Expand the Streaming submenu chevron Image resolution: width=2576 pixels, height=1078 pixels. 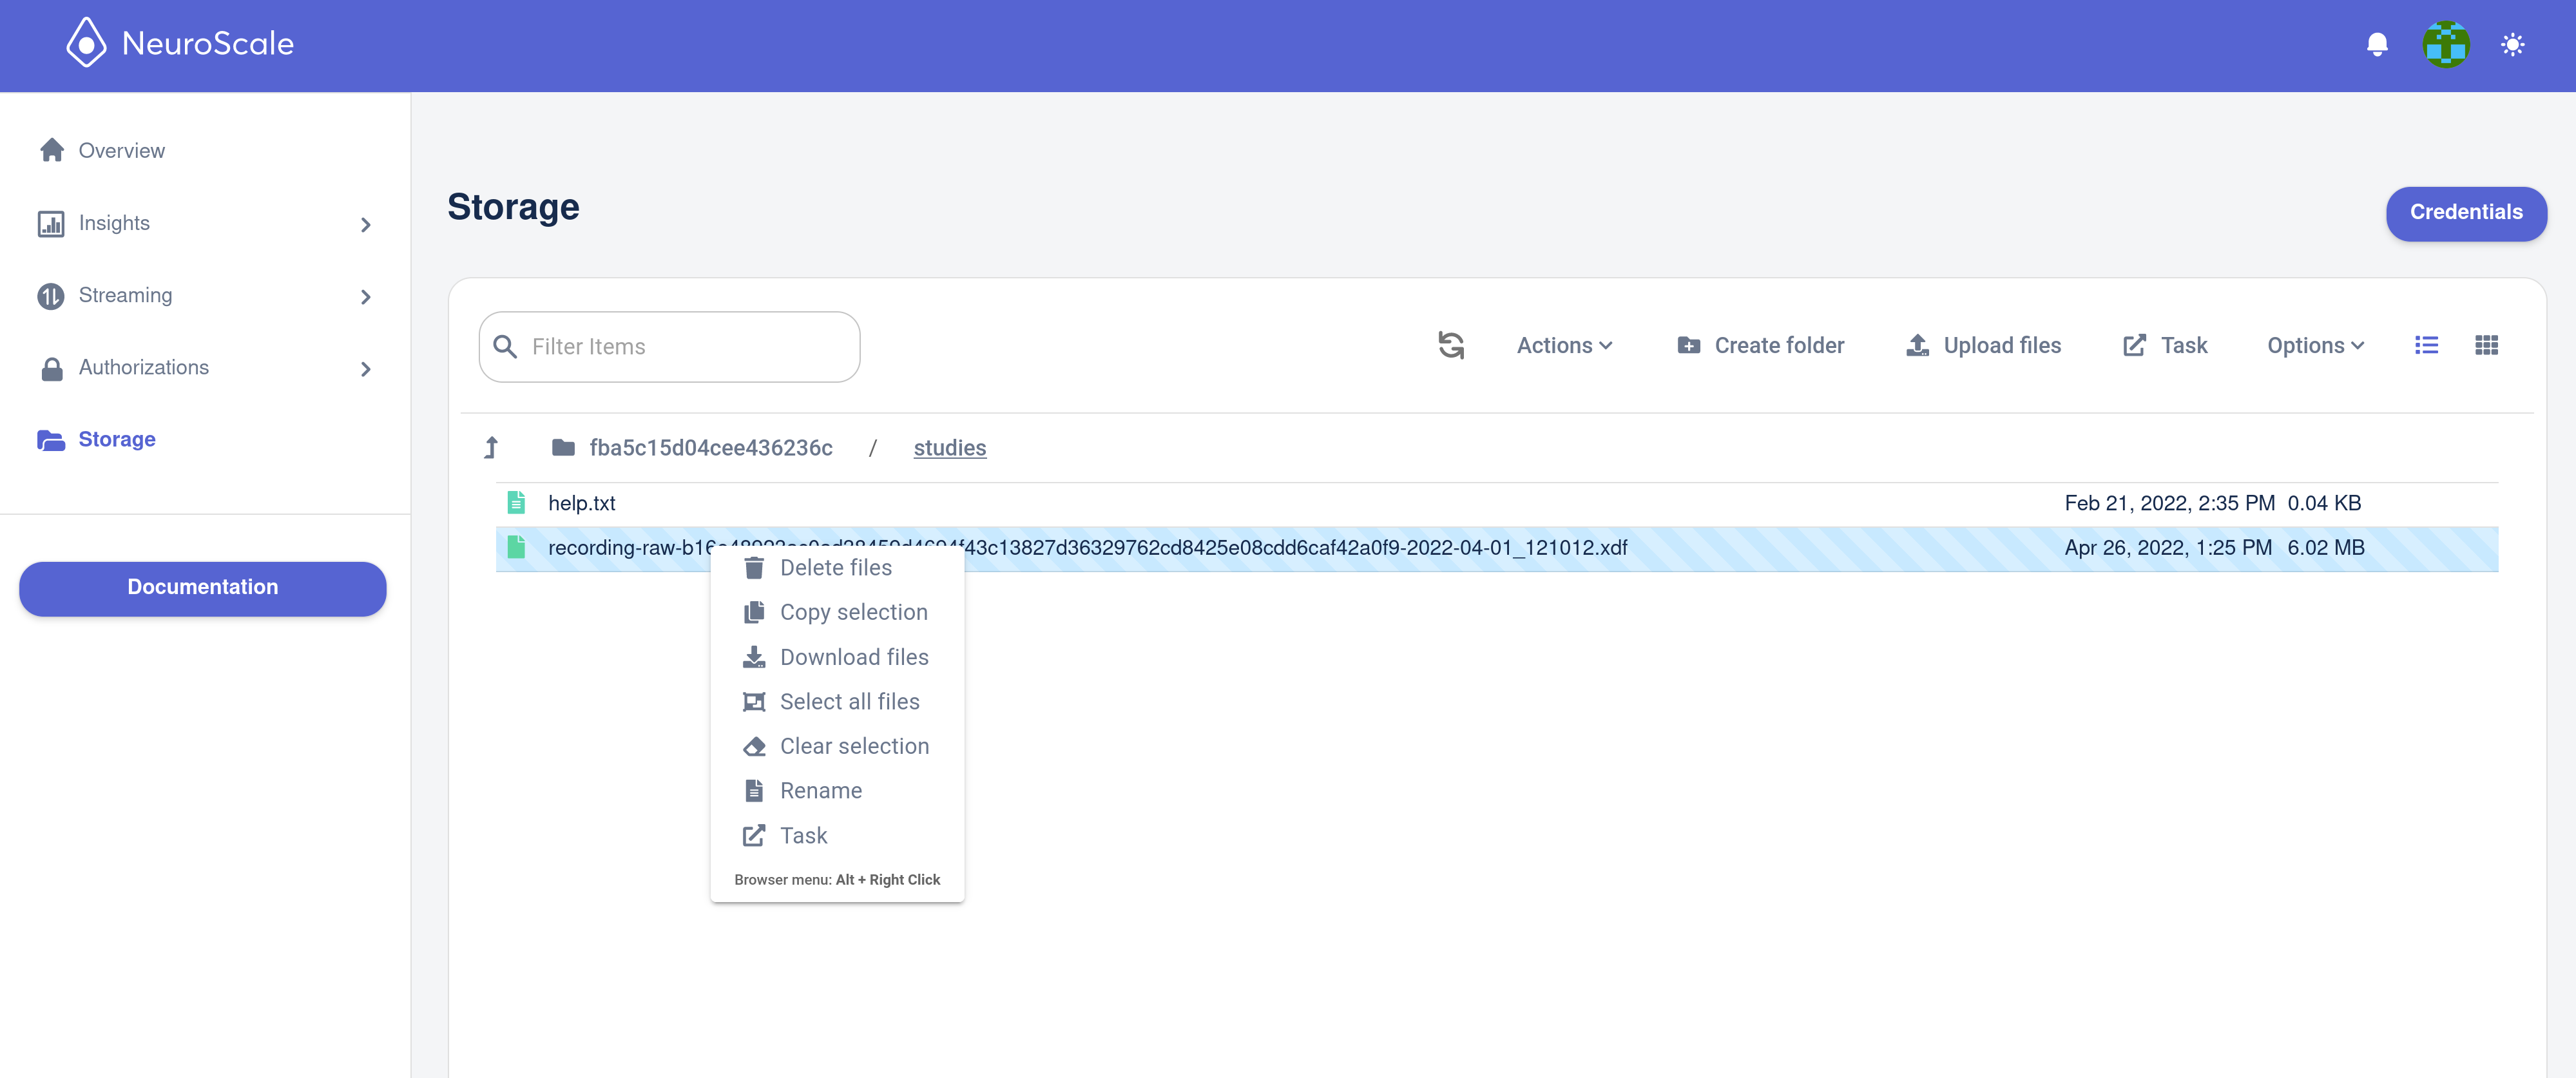366,297
